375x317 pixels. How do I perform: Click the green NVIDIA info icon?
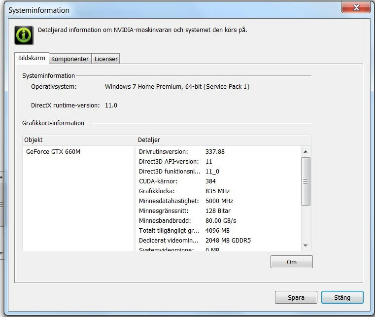tap(24, 35)
